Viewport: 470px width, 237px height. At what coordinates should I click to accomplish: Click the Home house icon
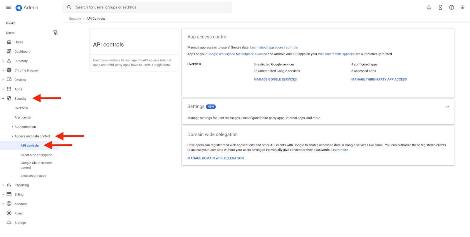click(9, 42)
